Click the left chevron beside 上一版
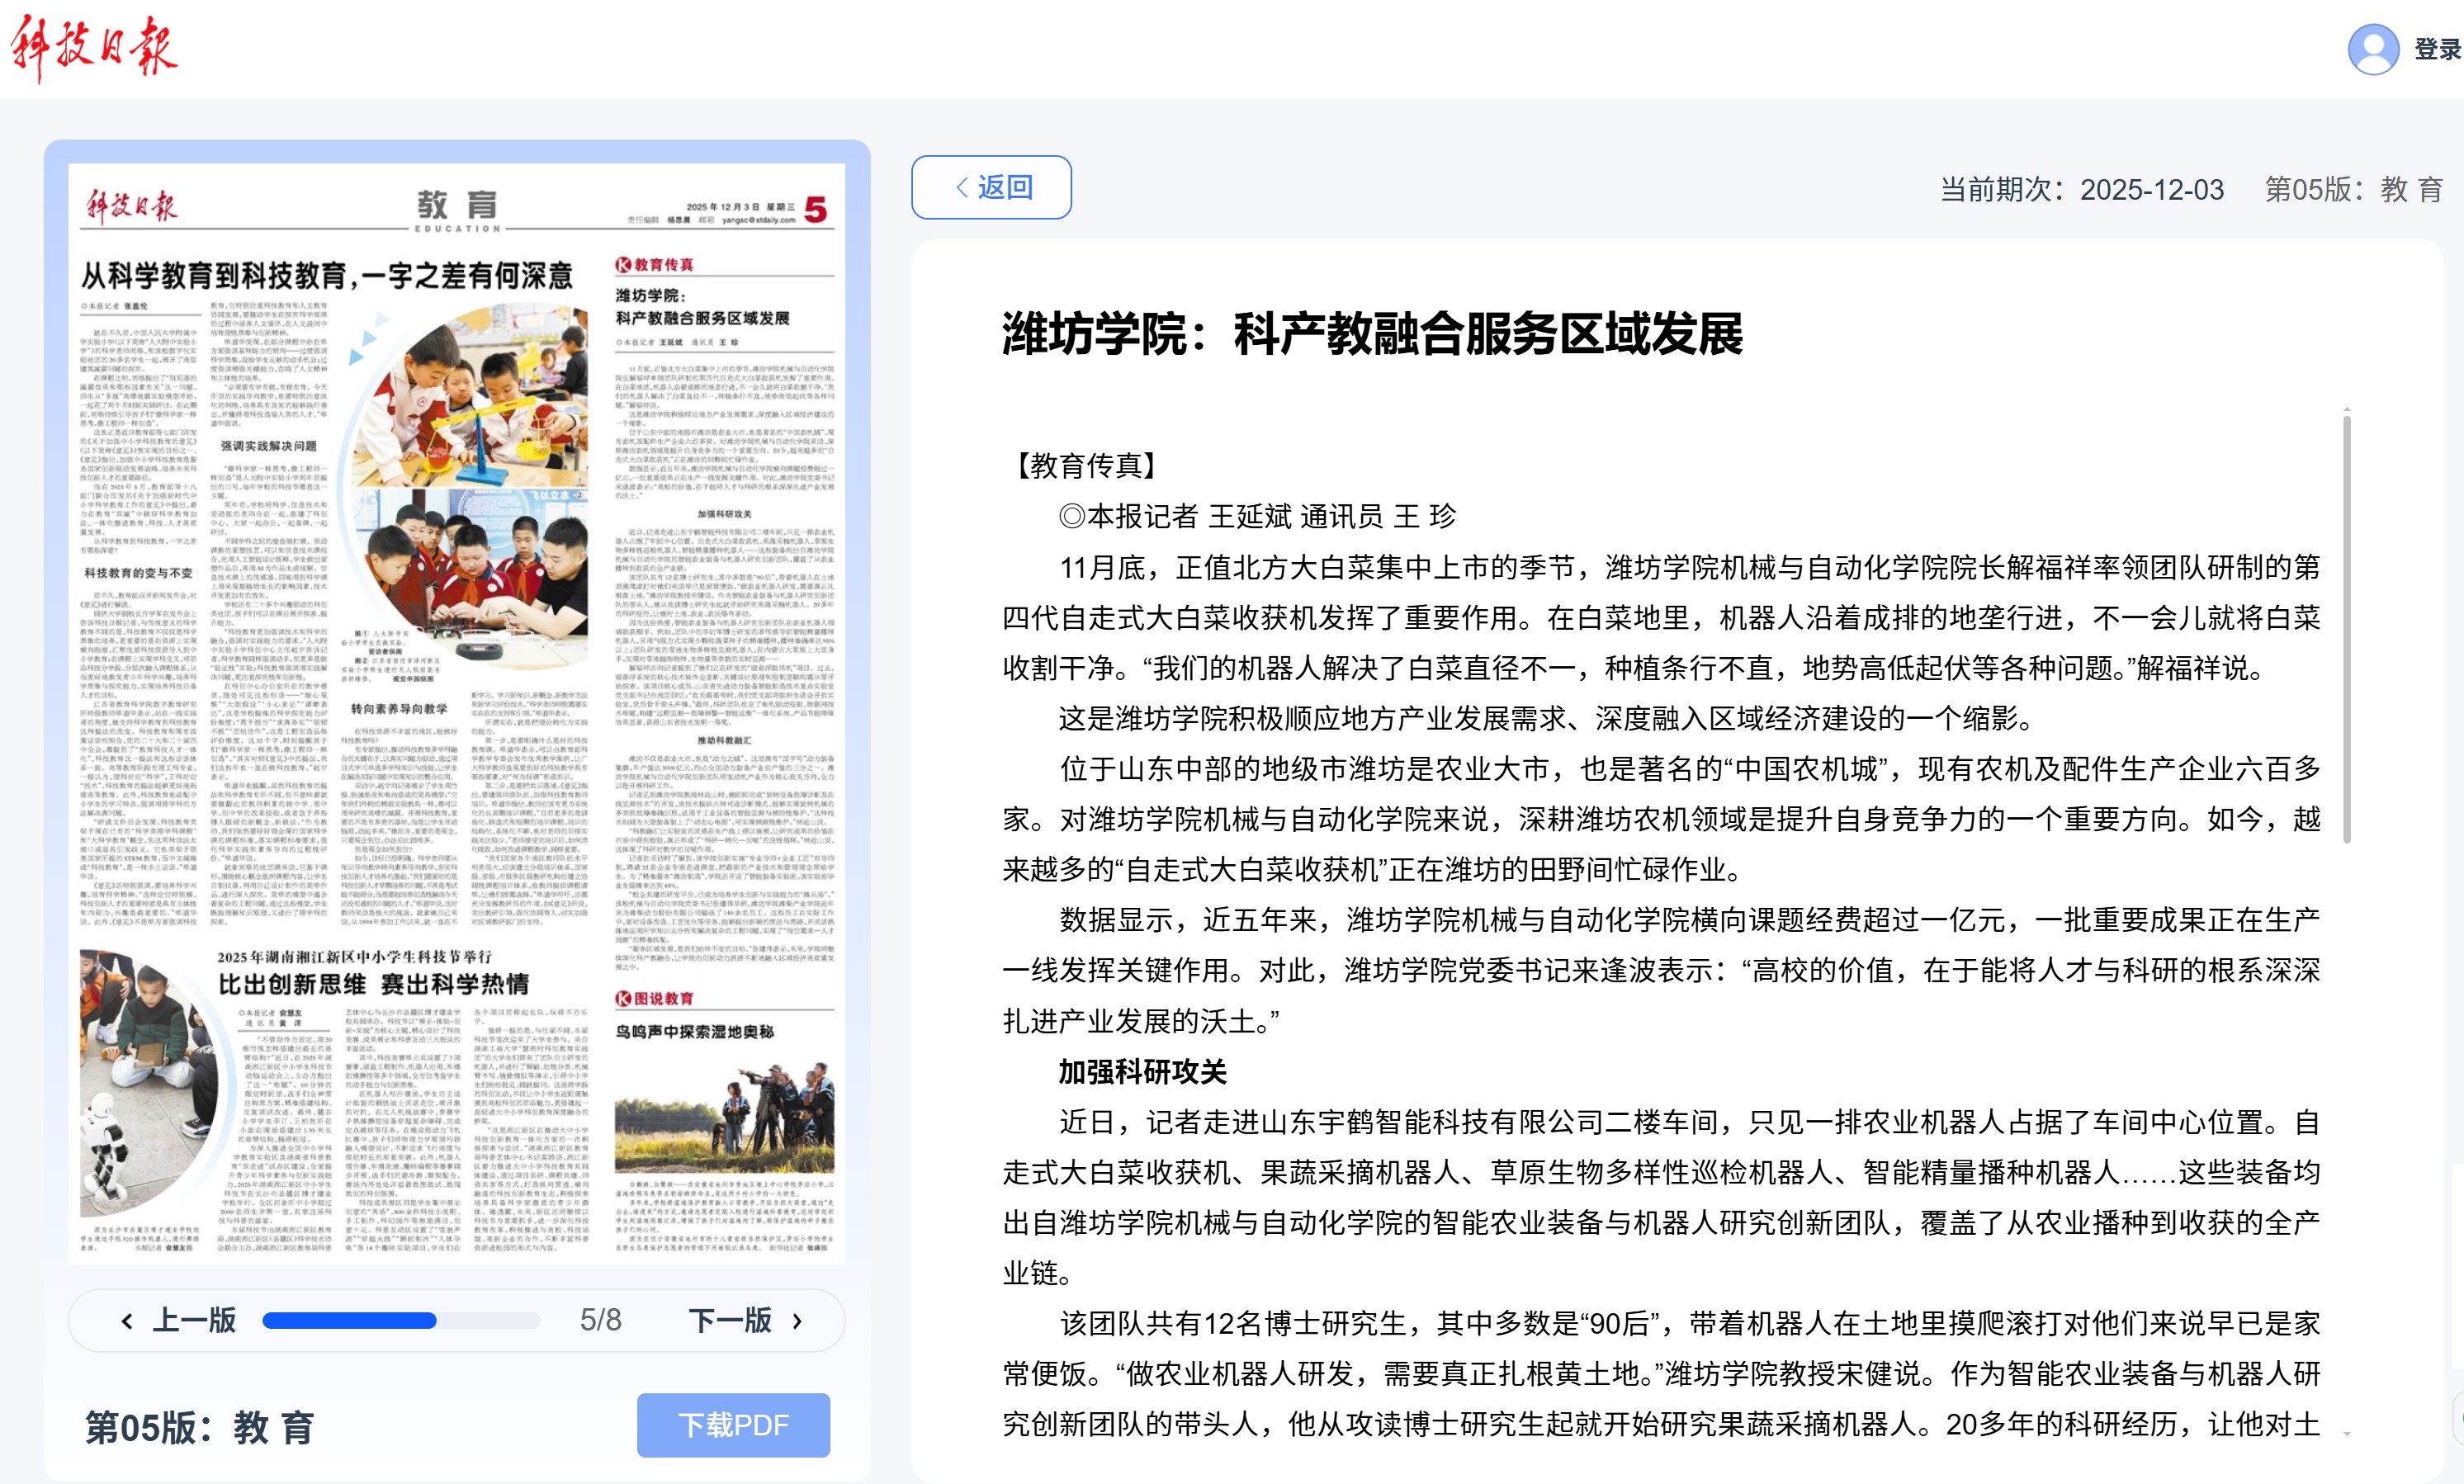2464x1484 pixels. pos(127,1321)
